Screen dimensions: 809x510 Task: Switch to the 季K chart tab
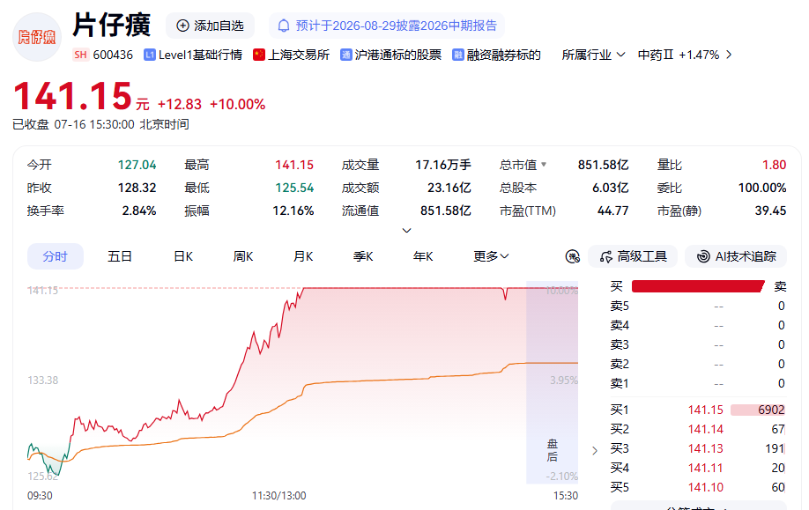pos(363,256)
